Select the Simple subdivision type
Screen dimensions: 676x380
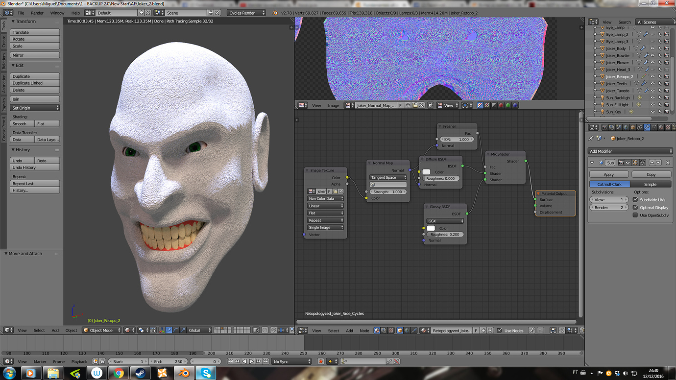coord(650,184)
